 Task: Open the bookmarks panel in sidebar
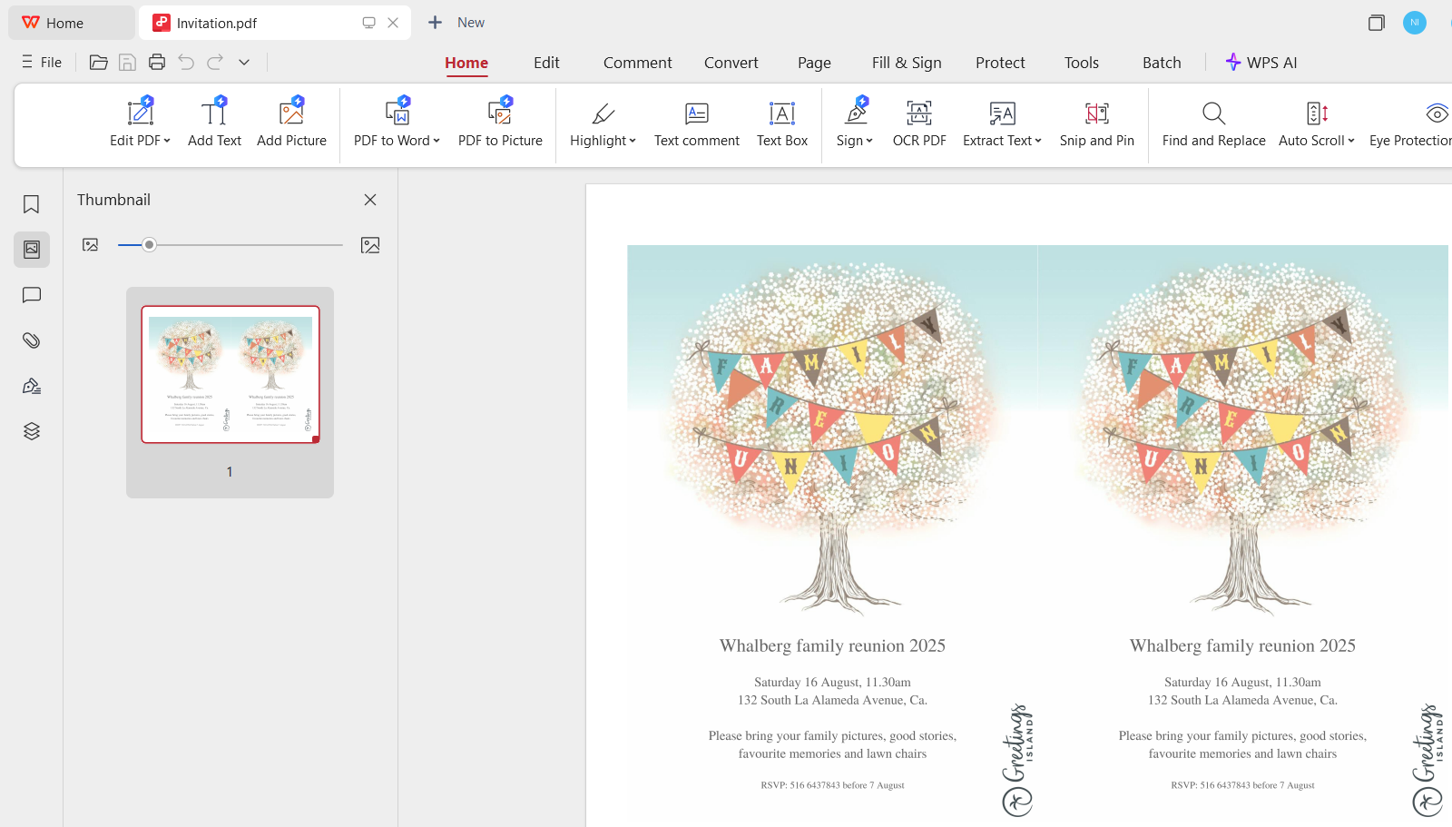click(x=31, y=204)
